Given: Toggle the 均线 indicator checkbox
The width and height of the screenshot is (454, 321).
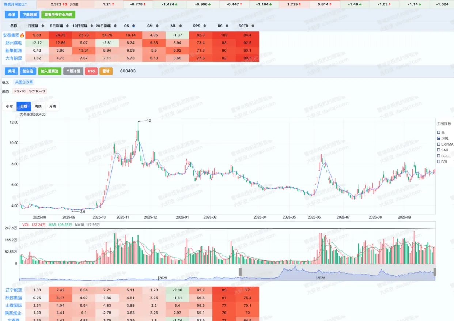Looking at the screenshot, I should click(x=439, y=139).
